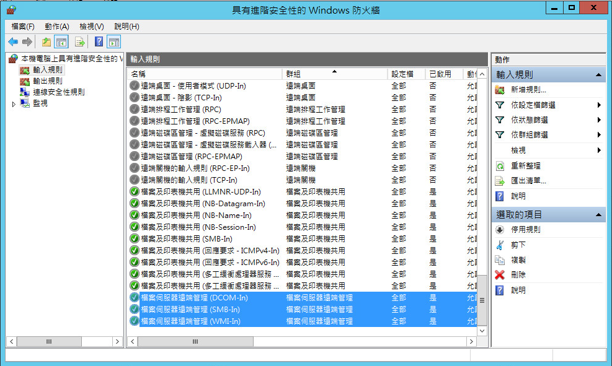Click the Forward arrow toolbar icon
Viewport: 612px width, 366px height.
pyautogui.click(x=27, y=41)
